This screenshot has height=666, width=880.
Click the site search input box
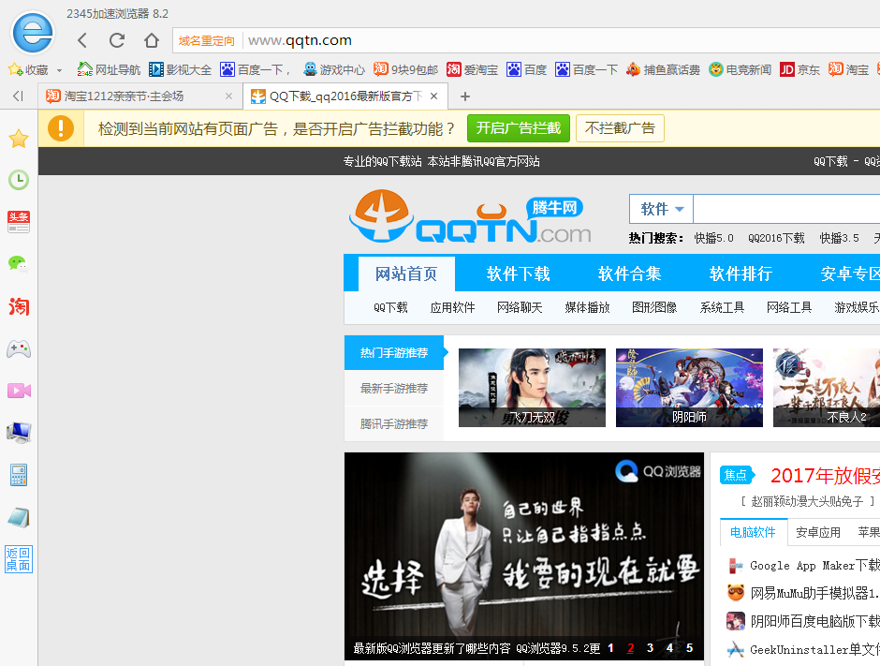pyautogui.click(x=786, y=209)
